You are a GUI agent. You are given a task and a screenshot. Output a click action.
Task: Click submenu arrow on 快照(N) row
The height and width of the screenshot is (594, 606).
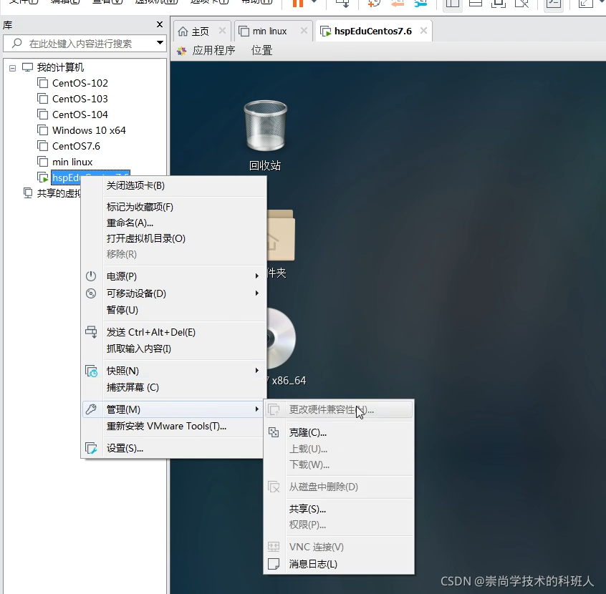coord(256,371)
